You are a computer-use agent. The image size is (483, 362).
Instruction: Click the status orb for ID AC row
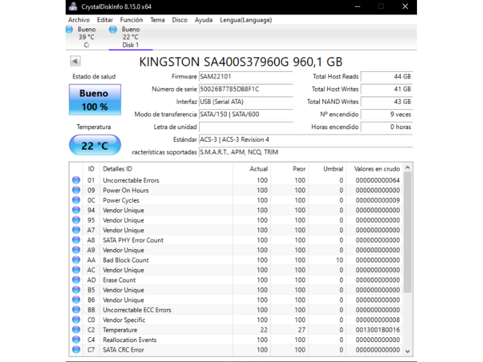click(76, 270)
